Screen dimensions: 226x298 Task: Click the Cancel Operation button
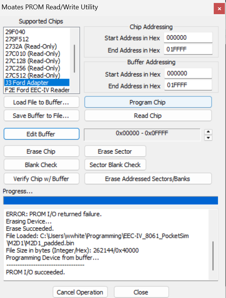(x=80, y=292)
